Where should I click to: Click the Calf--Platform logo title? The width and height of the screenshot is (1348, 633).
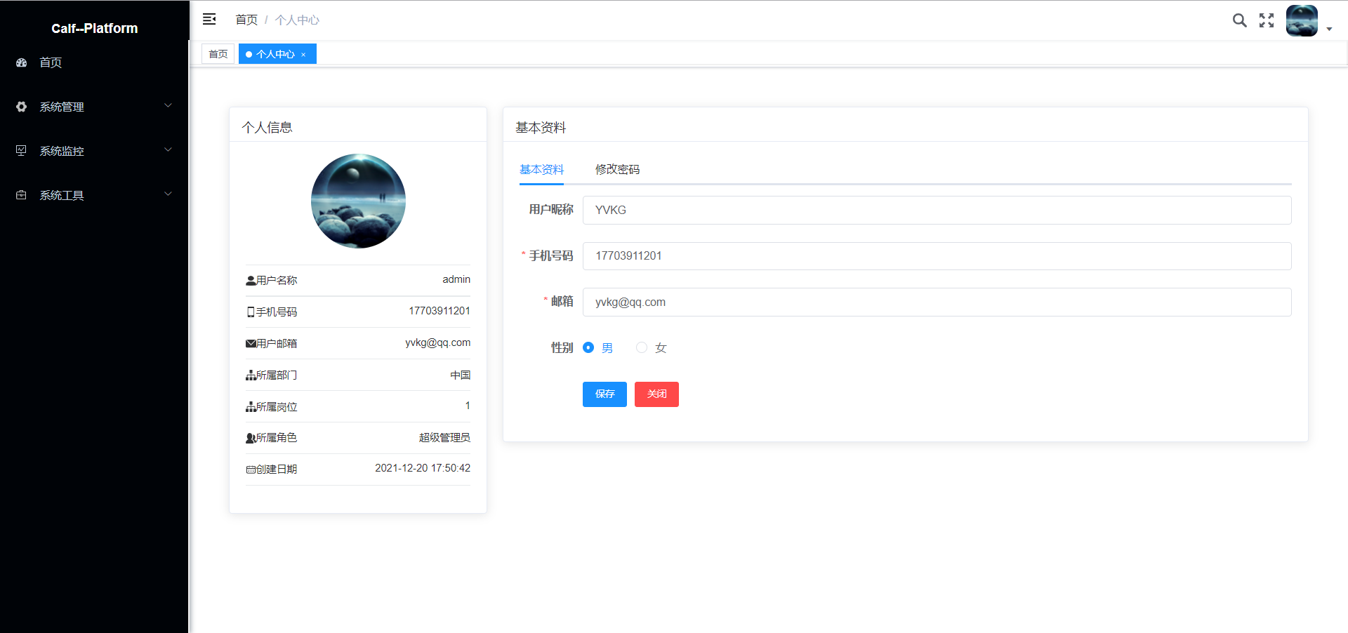pyautogui.click(x=95, y=29)
